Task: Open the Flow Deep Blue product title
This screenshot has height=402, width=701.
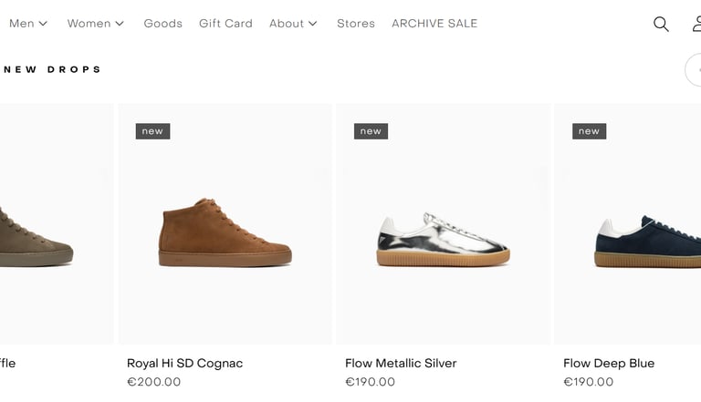Action: (x=609, y=363)
